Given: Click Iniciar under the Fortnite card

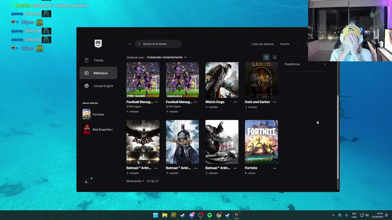Looking at the screenshot, I should coord(250,173).
